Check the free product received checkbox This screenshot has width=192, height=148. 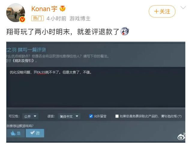pyautogui.click(x=117, y=116)
